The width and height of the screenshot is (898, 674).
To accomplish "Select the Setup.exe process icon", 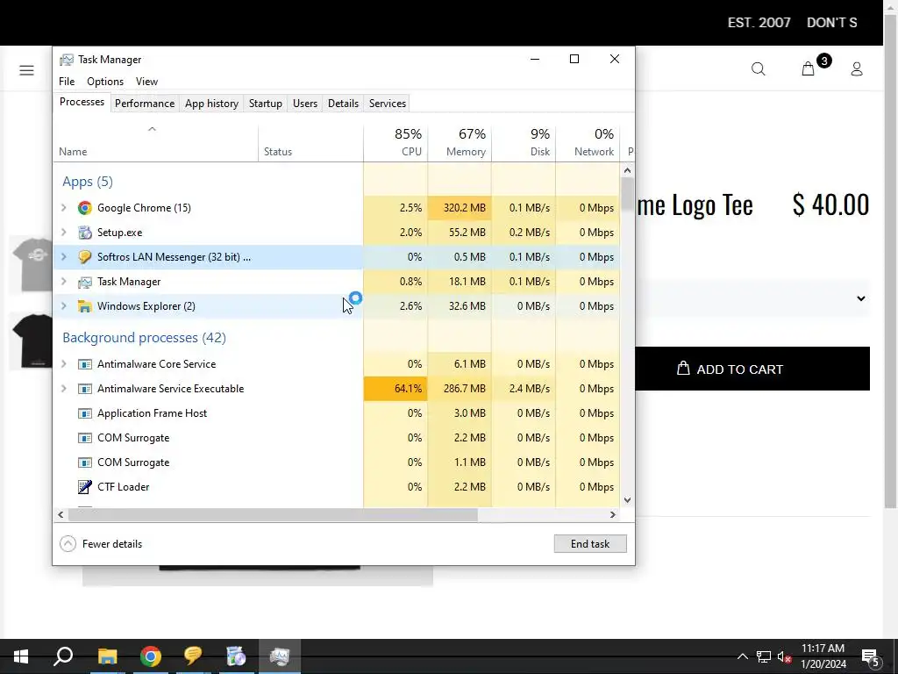I will click(85, 233).
